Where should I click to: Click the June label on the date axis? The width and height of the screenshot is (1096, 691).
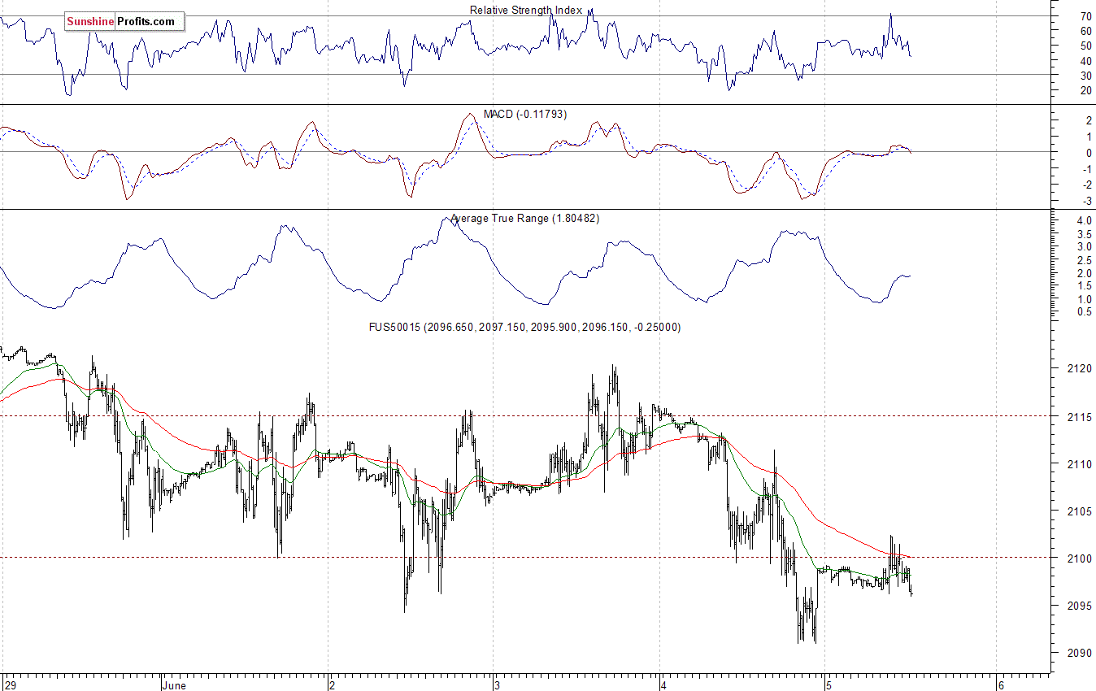coord(173,685)
